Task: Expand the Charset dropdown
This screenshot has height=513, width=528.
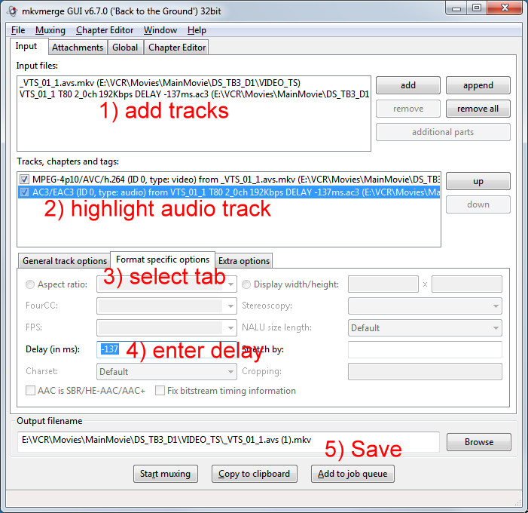Action: (230, 372)
